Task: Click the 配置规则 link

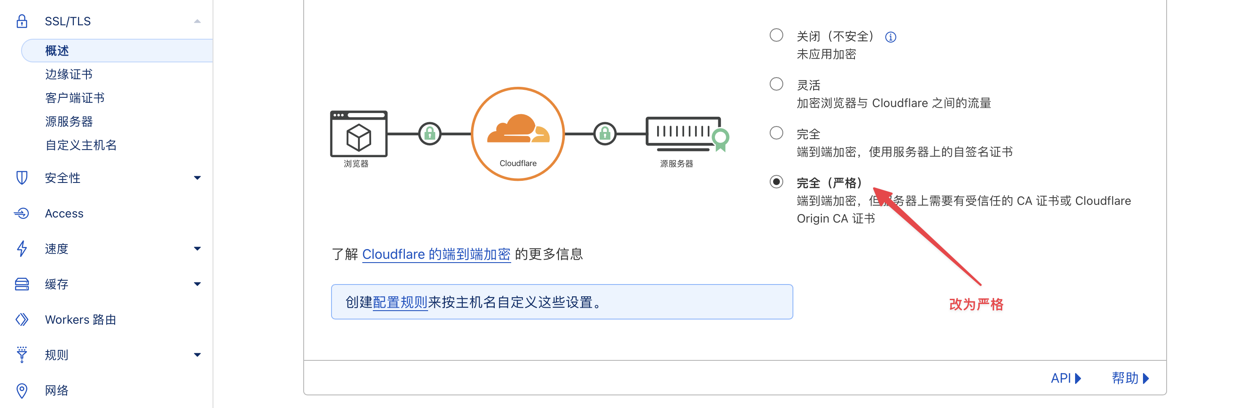Action: coord(401,303)
